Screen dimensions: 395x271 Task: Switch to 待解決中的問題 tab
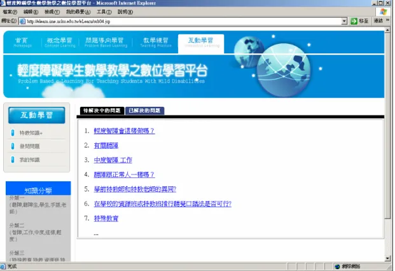tap(102, 111)
